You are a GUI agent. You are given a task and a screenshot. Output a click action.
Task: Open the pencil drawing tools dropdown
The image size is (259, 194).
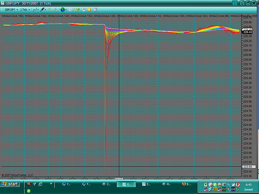coord(43,10)
